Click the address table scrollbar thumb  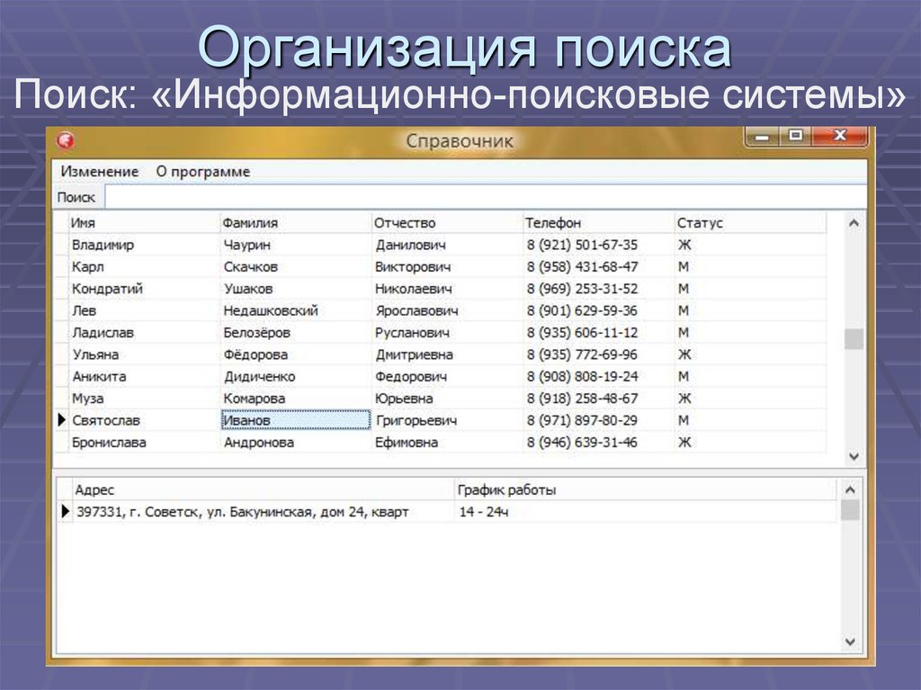pyautogui.click(x=849, y=510)
